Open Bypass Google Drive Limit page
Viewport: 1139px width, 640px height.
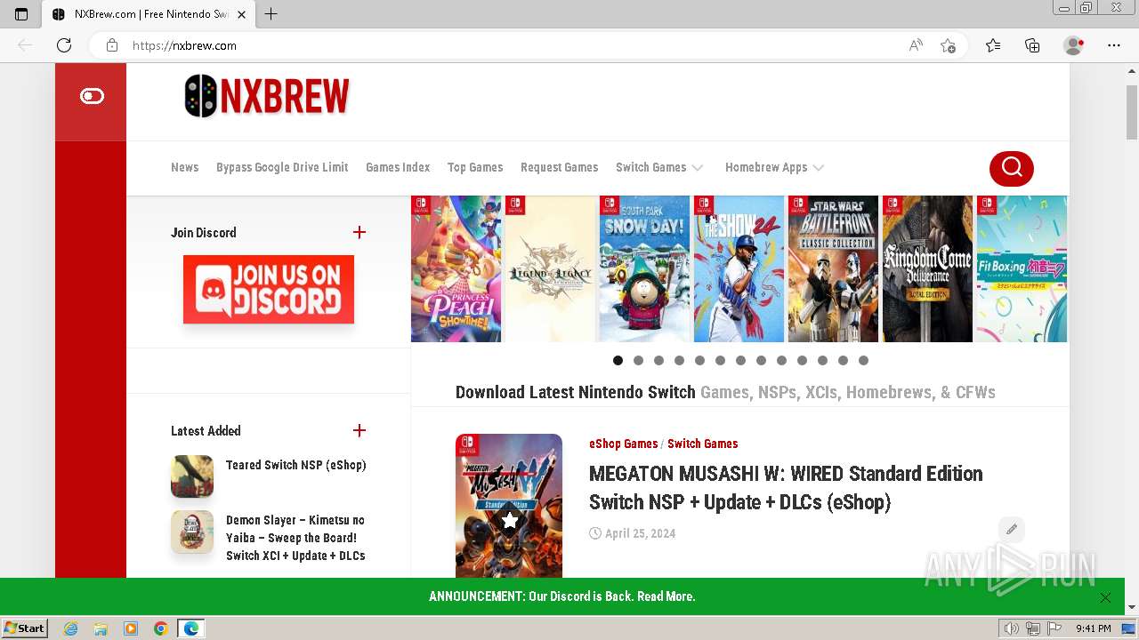click(x=282, y=167)
